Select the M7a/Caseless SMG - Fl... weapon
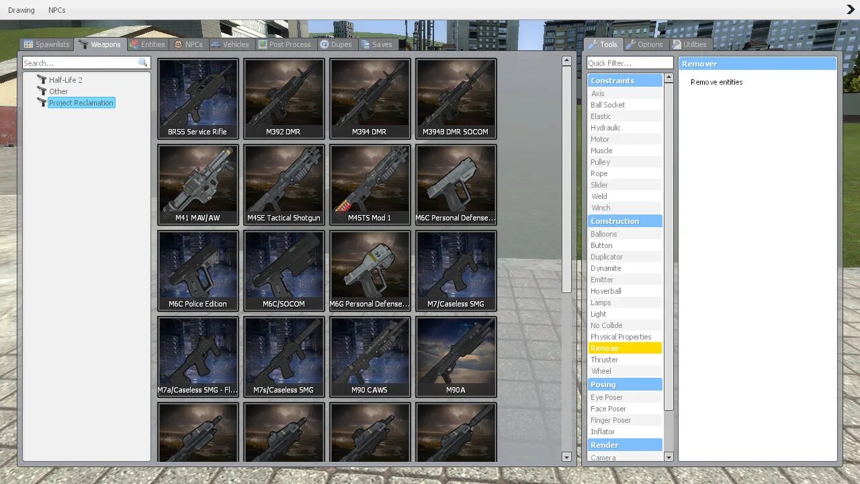This screenshot has width=860, height=484. [198, 357]
